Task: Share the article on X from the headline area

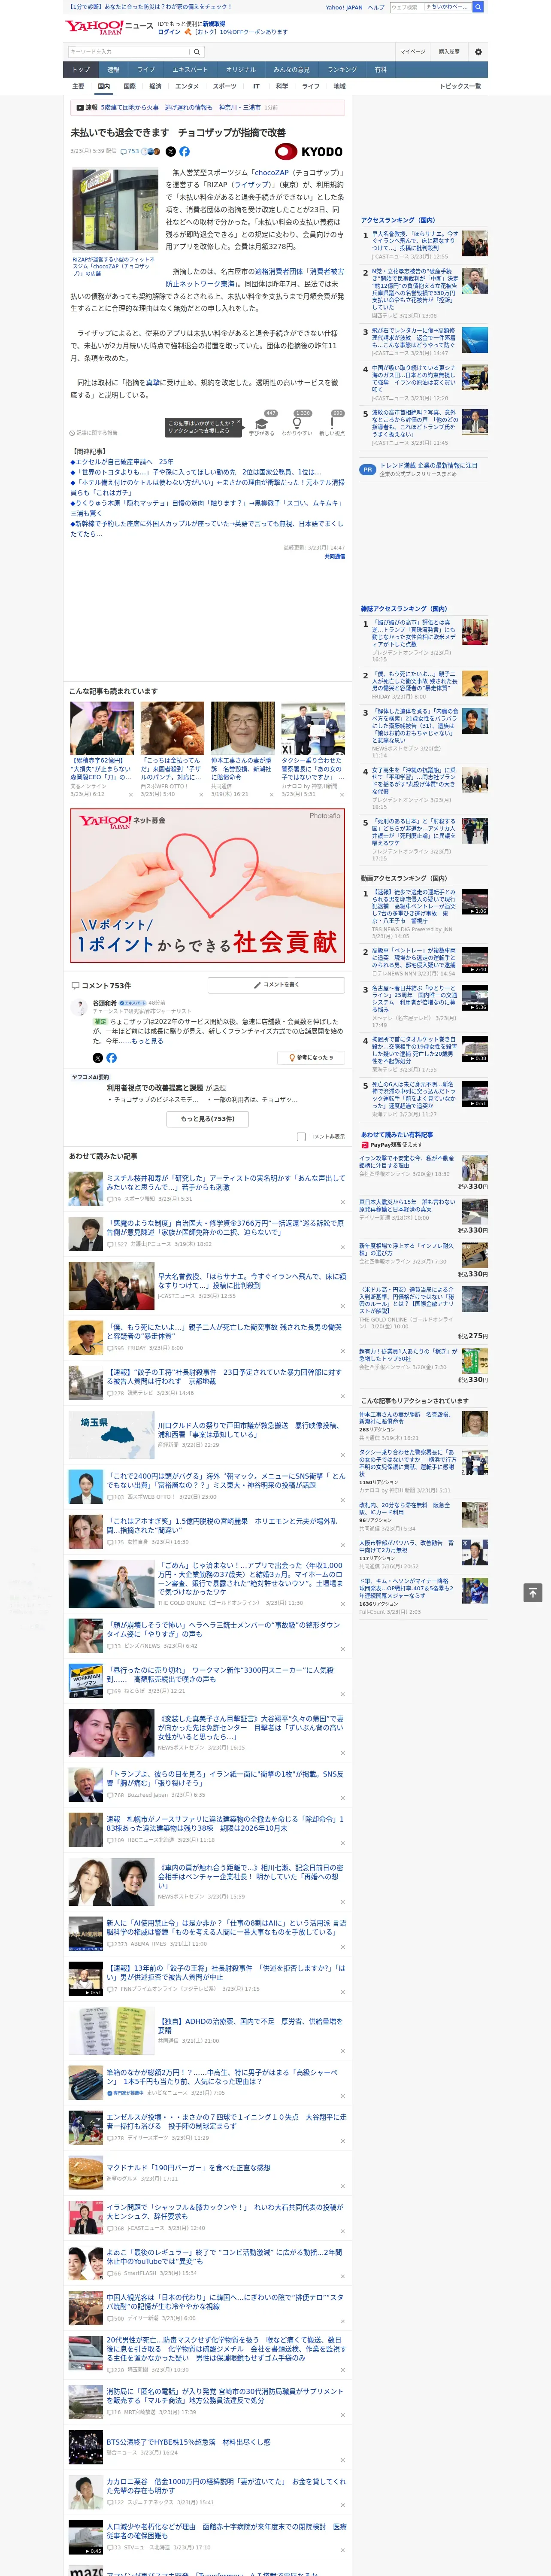Action: [170, 152]
